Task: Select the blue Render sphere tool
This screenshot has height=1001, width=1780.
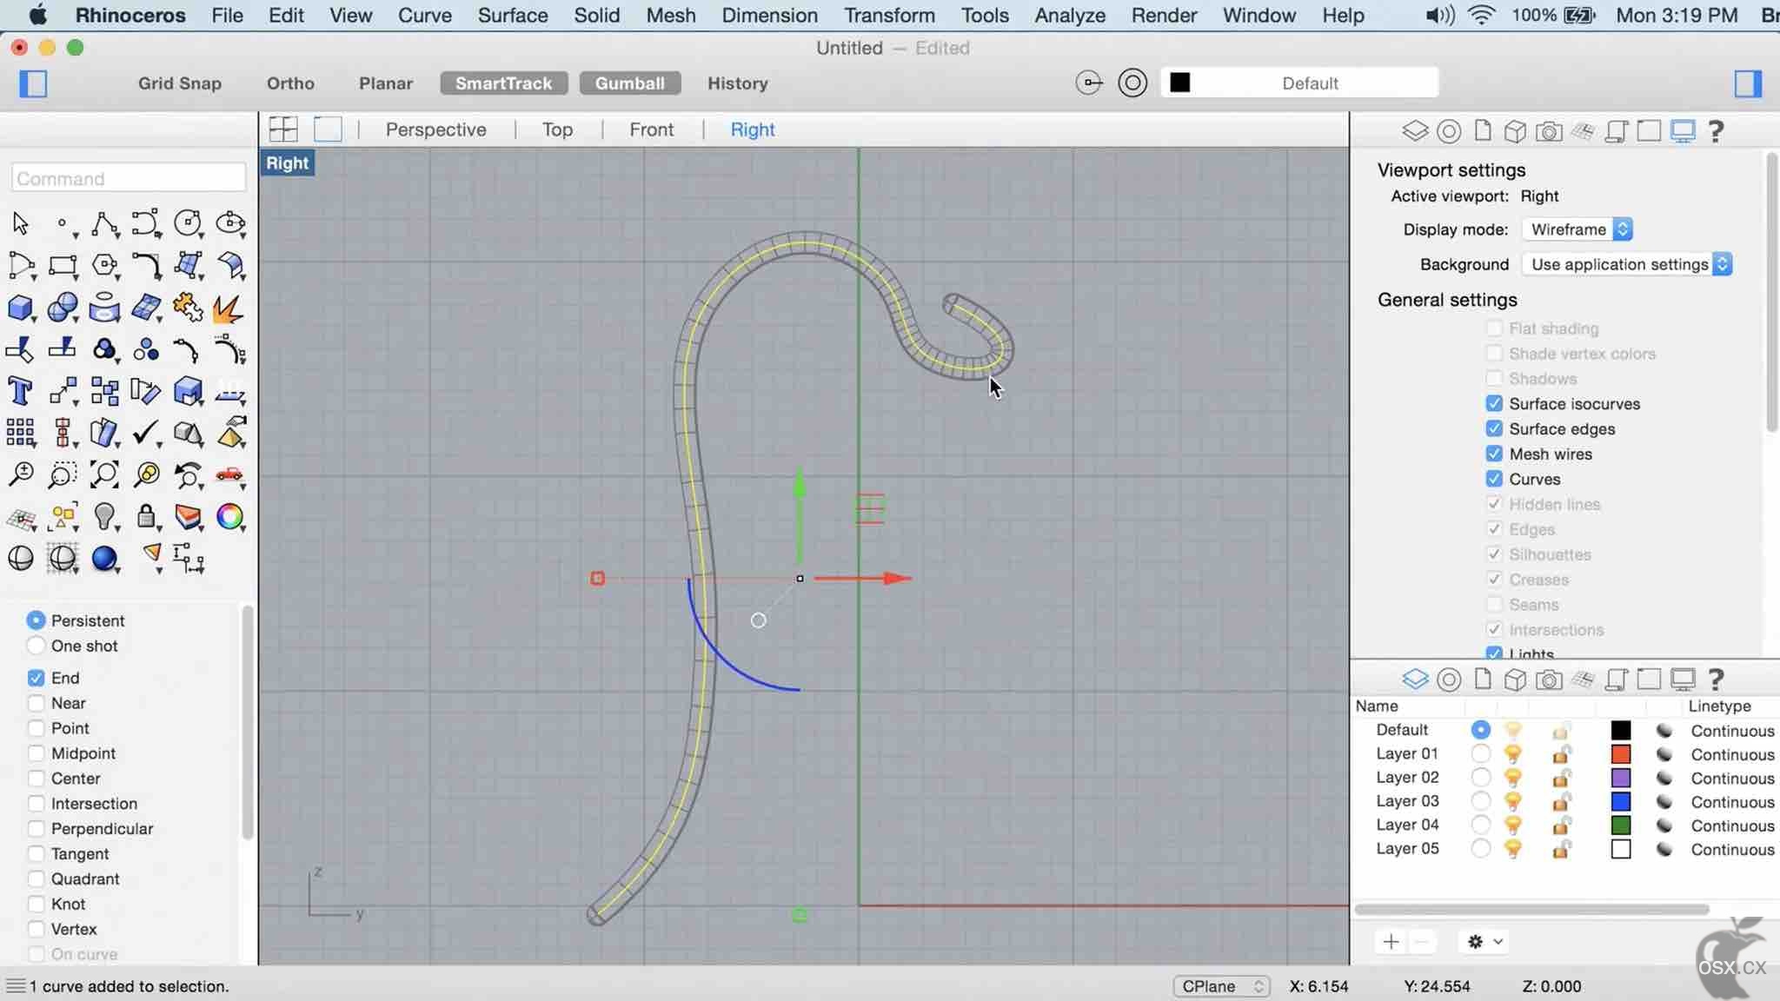Action: click(104, 558)
